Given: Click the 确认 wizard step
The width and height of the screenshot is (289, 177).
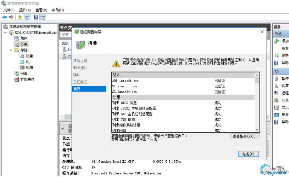Looking at the screenshot, I should pyautogui.click(x=77, y=75).
